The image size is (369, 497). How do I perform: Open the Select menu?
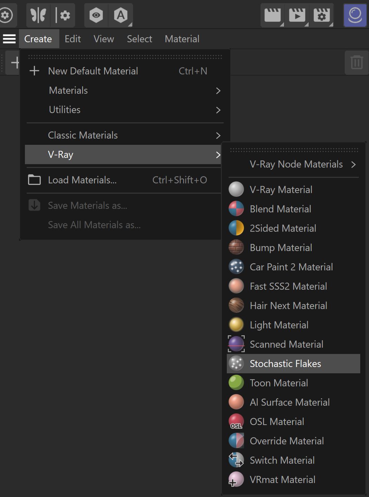[139, 39]
